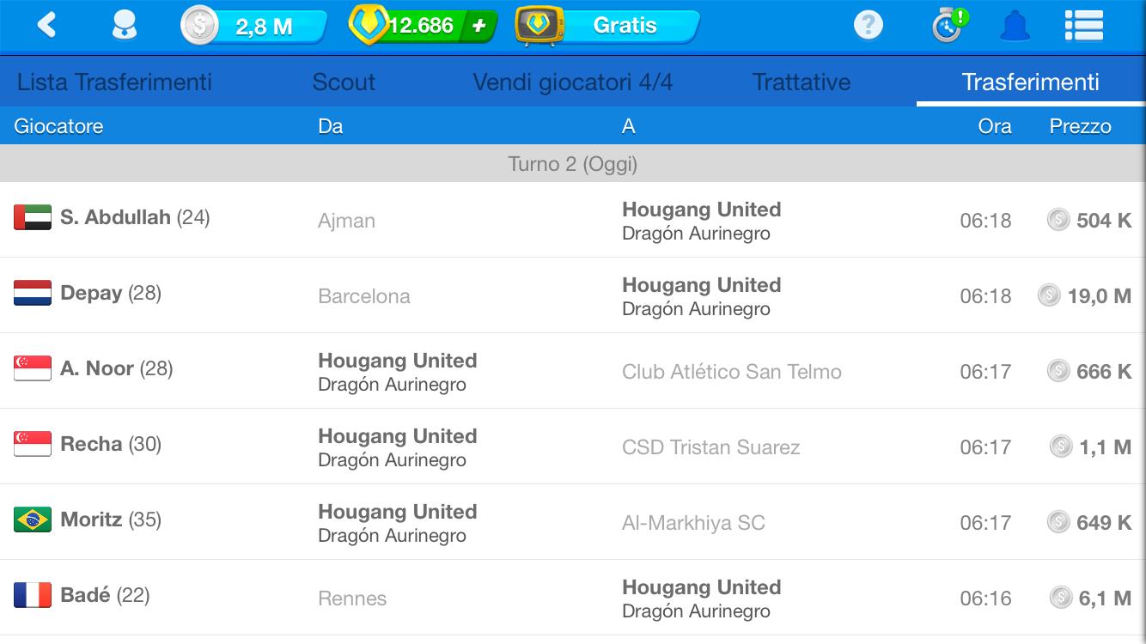
Task: Open the manager profile icon
Action: click(125, 26)
